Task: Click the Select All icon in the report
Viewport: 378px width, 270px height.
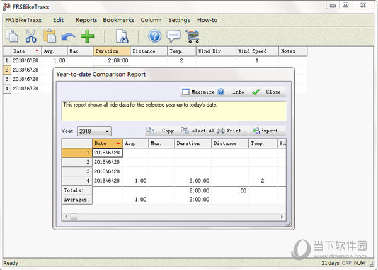Action: (x=185, y=131)
